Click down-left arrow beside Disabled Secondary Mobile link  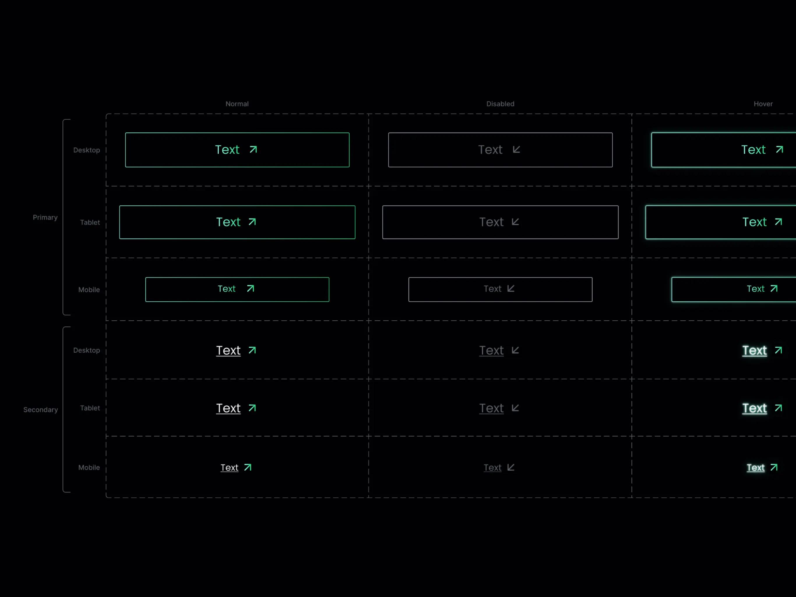click(x=511, y=467)
